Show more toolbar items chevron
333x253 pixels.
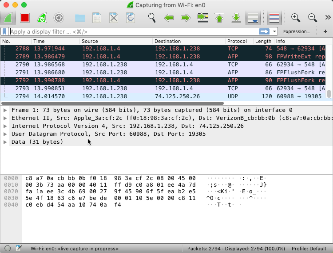coord(328,18)
